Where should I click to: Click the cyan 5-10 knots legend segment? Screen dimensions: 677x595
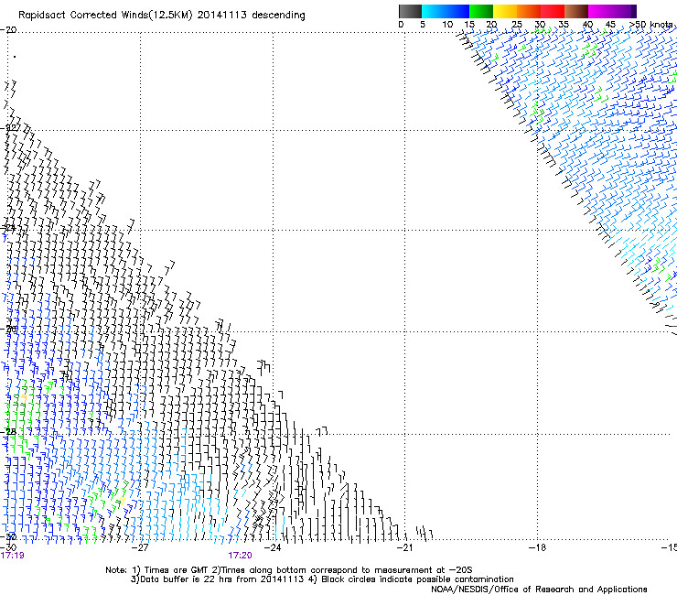434,11
